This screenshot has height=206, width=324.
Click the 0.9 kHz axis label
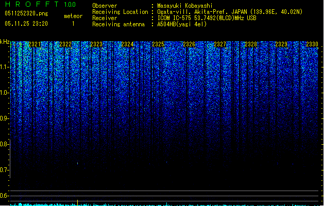[x=4, y=118]
